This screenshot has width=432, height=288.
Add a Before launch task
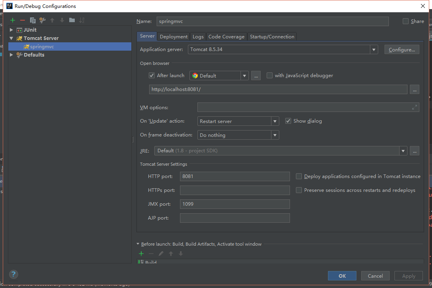coord(141,254)
